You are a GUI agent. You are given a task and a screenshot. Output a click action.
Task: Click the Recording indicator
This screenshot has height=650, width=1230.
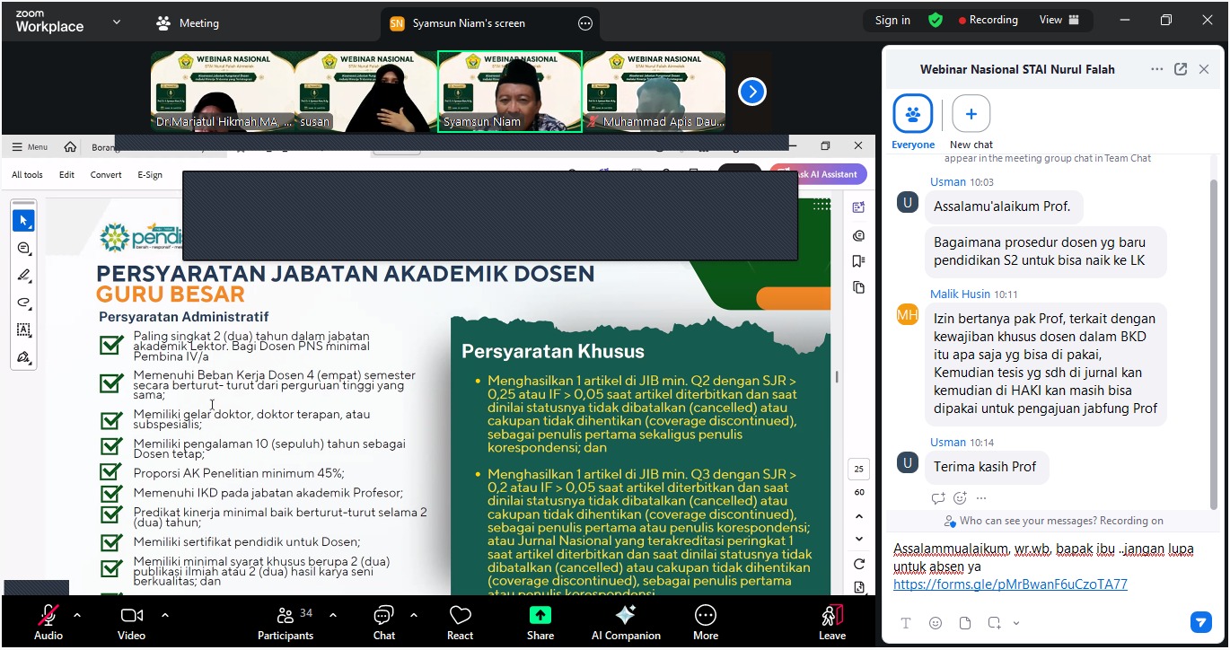988,20
